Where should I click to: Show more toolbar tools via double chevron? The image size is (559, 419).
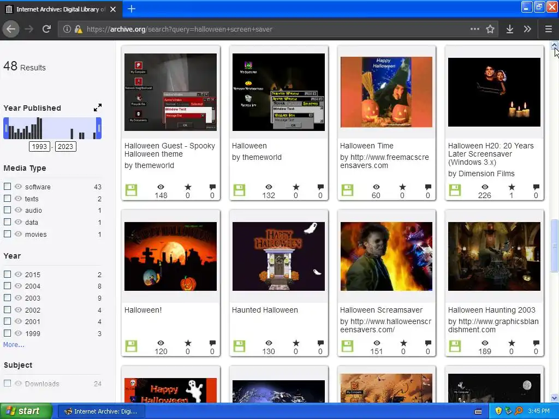tap(527, 29)
